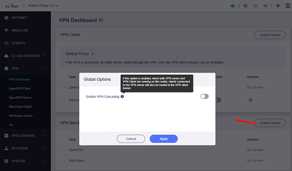This screenshot has width=292, height=171.
Task: Toggle the WireGuard client enable switch
Action: click(x=218, y=100)
